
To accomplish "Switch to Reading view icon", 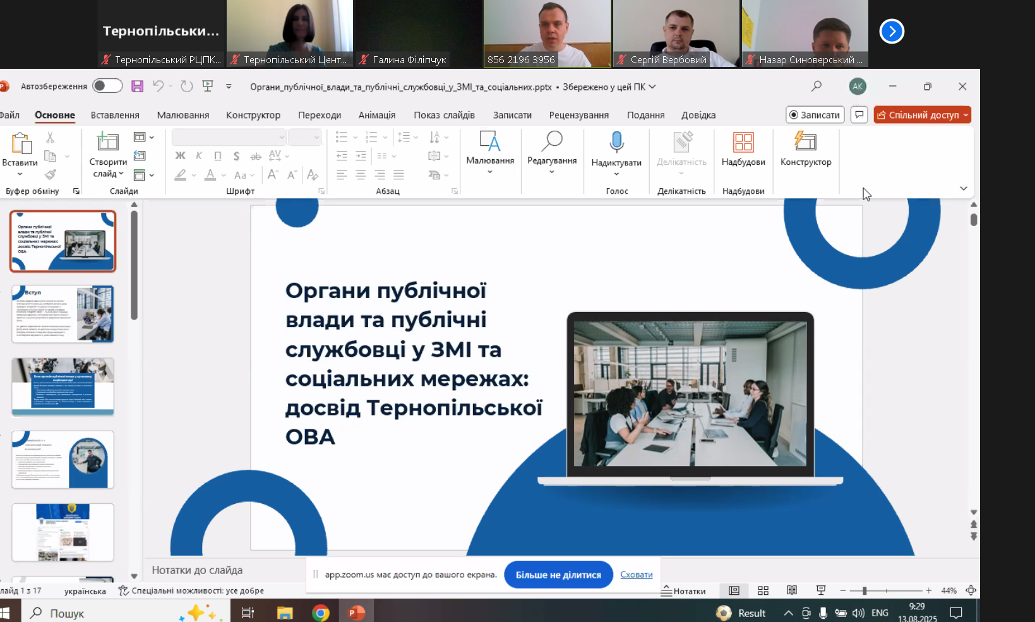I will (x=792, y=590).
